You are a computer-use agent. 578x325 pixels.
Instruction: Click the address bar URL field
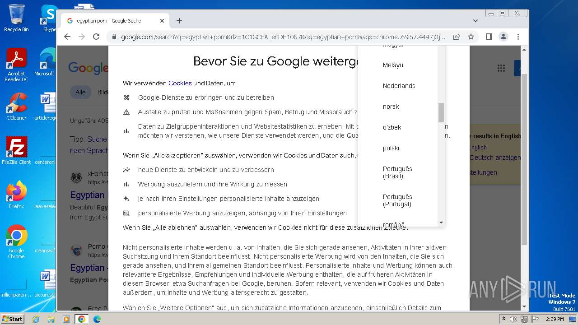click(283, 37)
